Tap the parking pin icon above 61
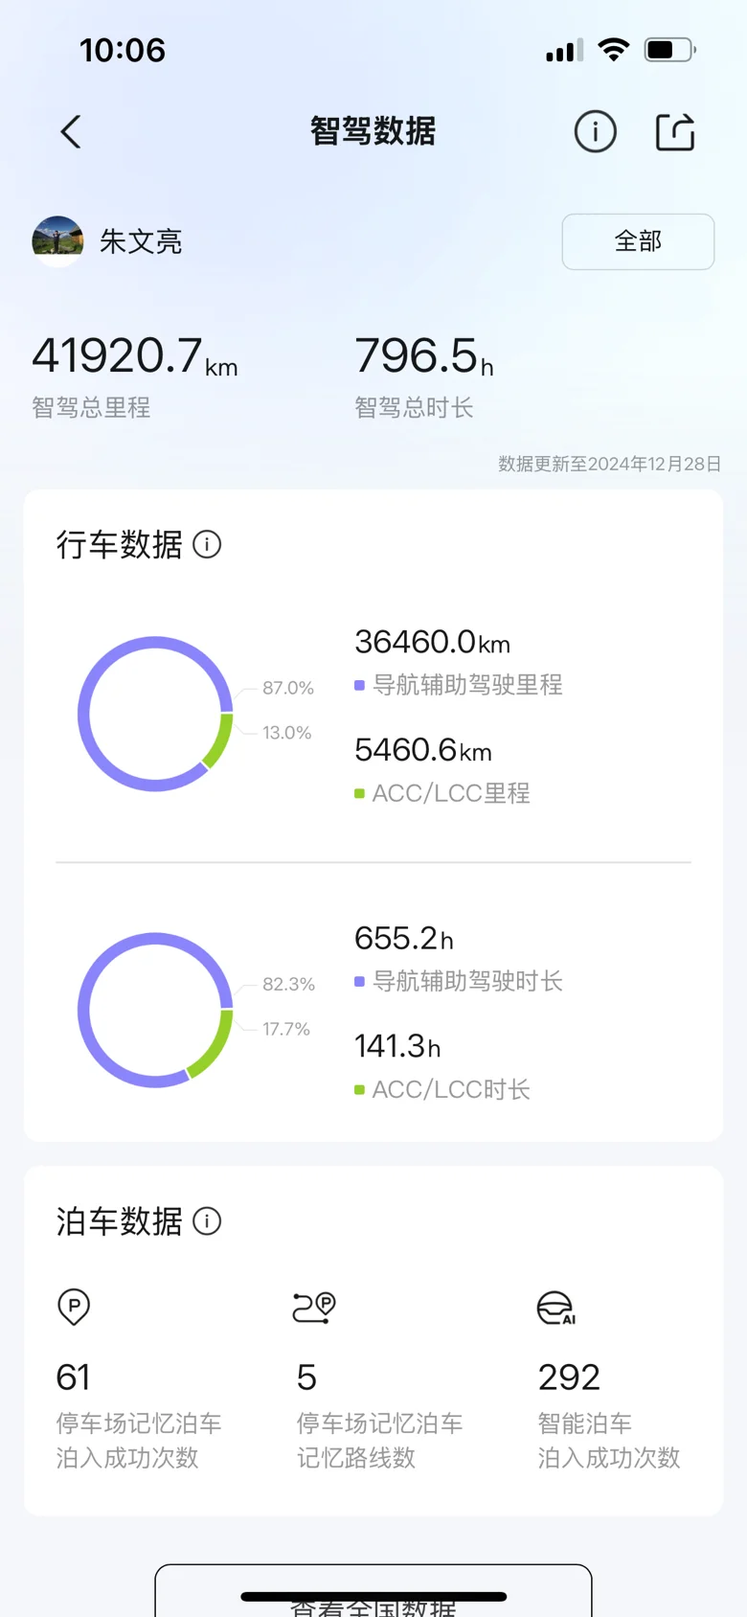 pyautogui.click(x=74, y=1307)
